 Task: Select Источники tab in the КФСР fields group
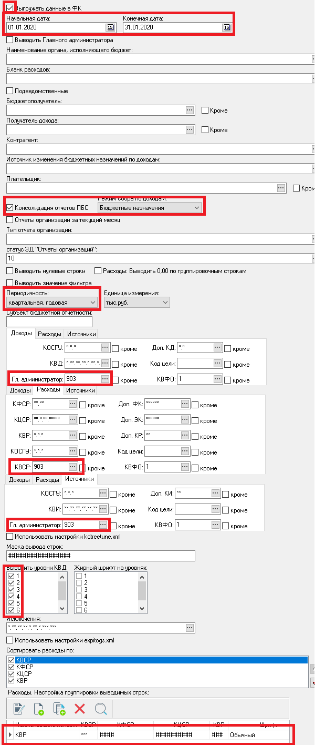80,390
